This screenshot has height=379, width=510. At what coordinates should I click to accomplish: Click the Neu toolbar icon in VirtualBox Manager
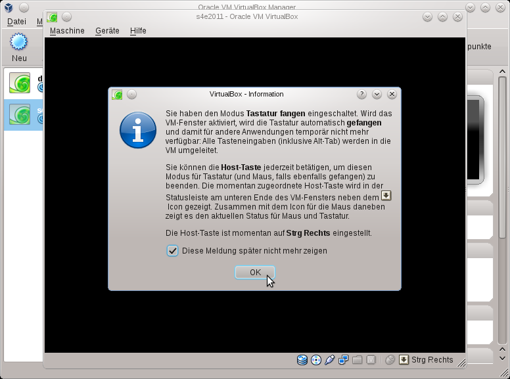coord(19,47)
